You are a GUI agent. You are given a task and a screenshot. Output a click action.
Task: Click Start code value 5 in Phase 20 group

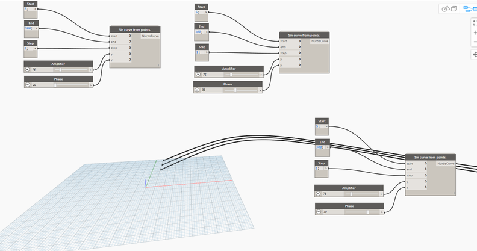[26, 9]
